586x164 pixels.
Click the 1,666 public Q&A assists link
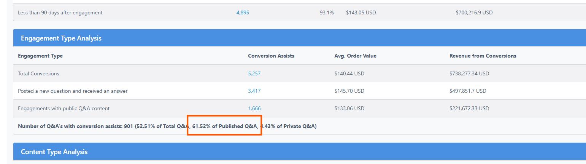254,108
